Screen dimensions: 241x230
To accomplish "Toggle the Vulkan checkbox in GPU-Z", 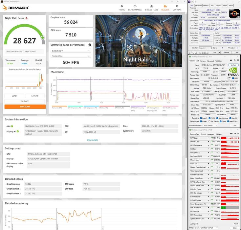I will pos(201,121).
